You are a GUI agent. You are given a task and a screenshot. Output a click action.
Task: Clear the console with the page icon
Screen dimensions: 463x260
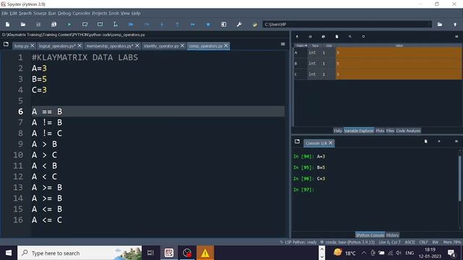pos(426,142)
